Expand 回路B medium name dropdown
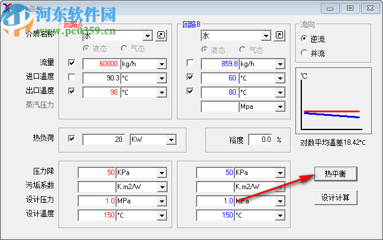This screenshot has height=240, width=383. point(266,36)
